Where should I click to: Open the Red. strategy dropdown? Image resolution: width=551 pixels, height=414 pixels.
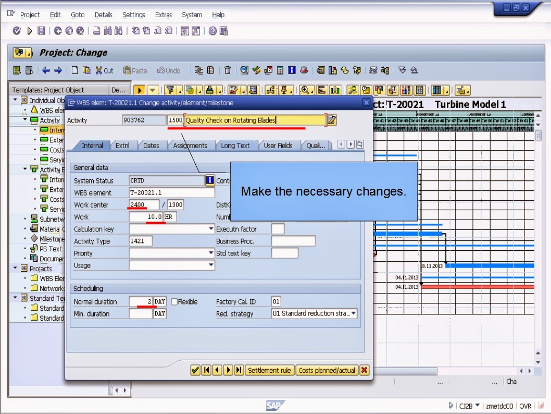coord(354,313)
